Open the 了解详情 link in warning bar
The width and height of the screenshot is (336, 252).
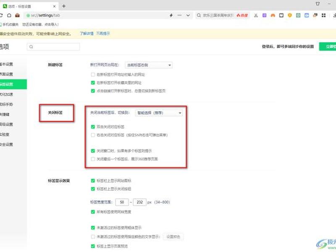(x=87, y=34)
